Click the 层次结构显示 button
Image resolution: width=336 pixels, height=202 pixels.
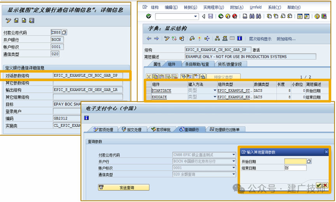pyautogui.click(x=260, y=39)
